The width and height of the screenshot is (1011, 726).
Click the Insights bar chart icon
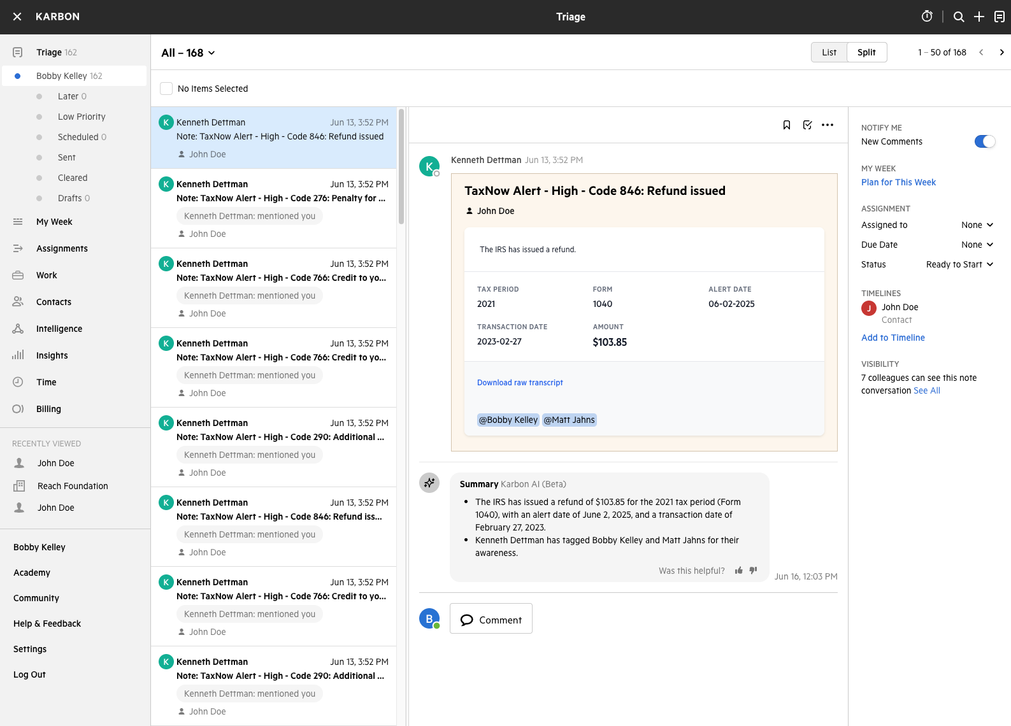[18, 355]
